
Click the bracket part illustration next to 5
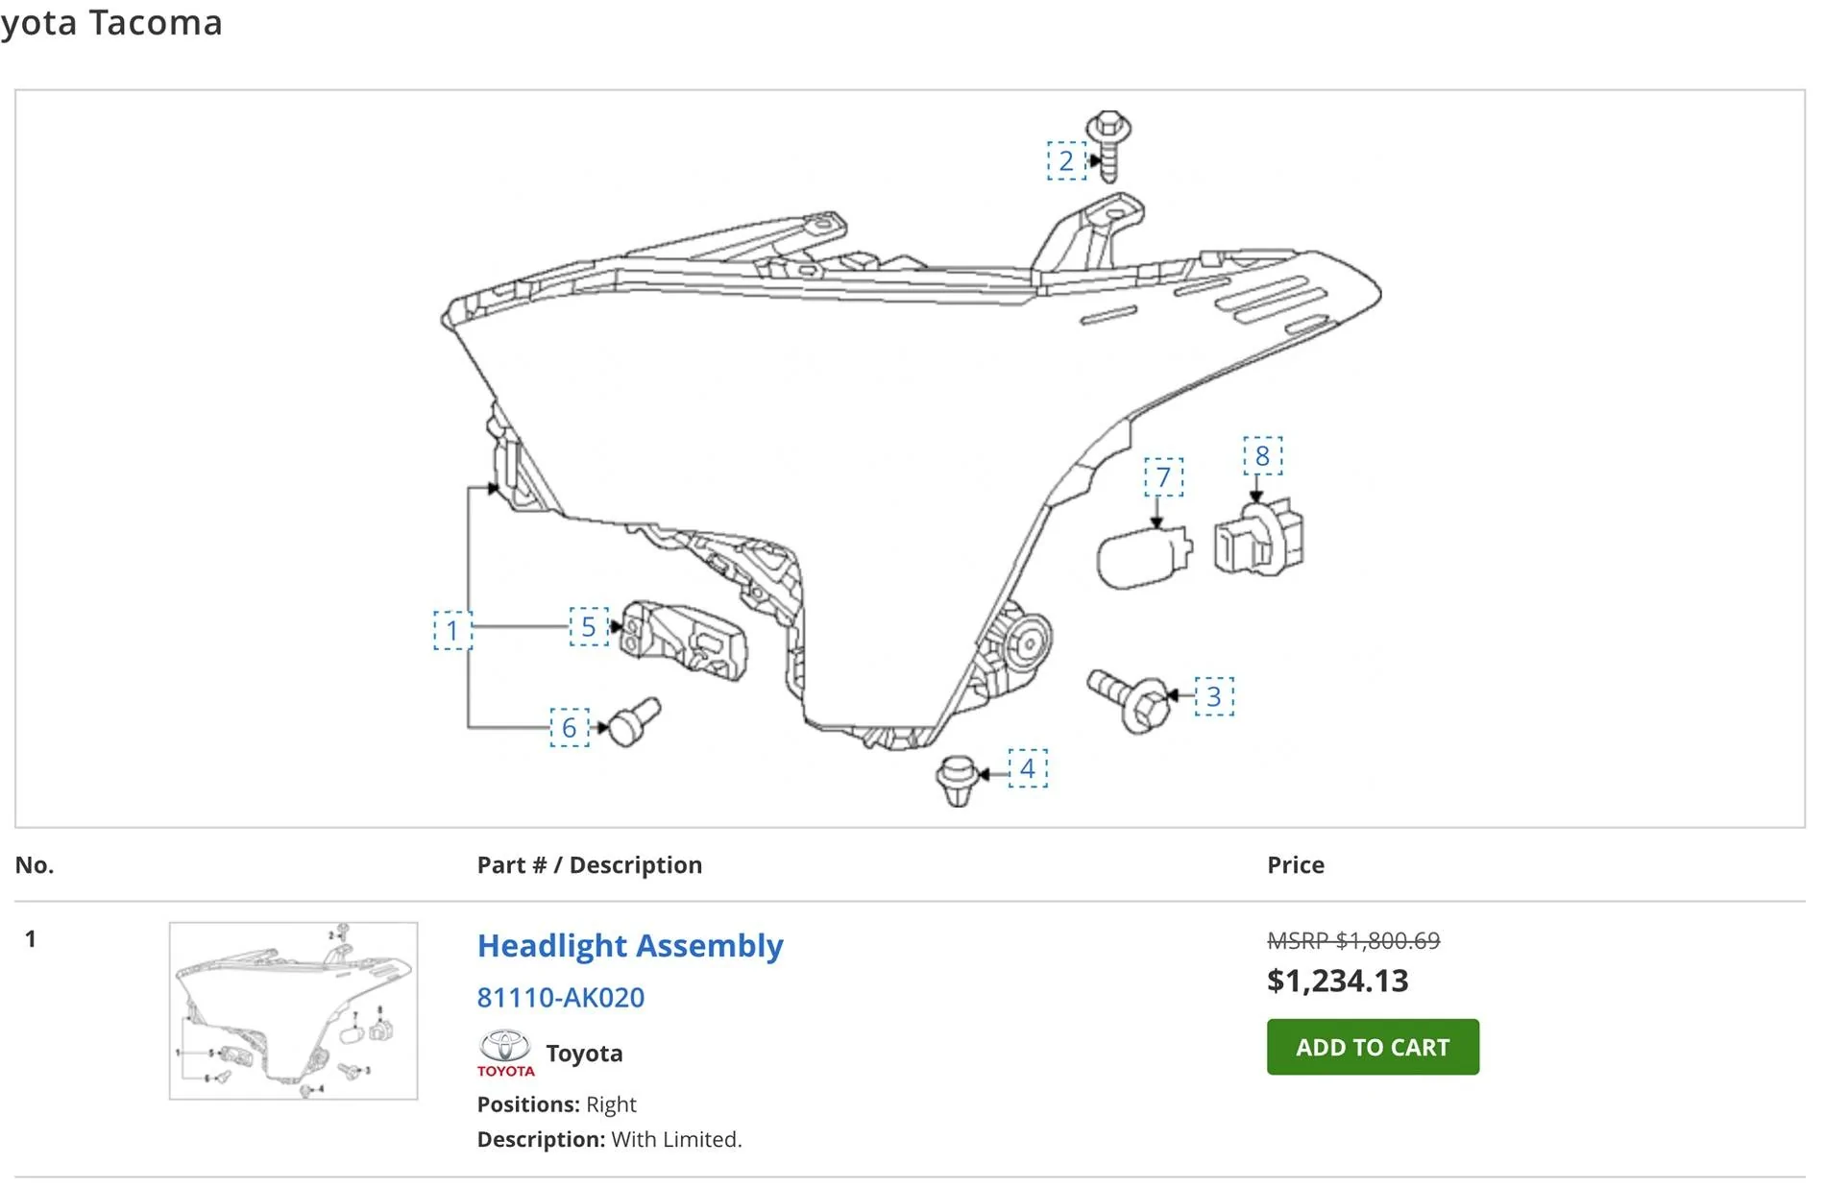pos(684,642)
